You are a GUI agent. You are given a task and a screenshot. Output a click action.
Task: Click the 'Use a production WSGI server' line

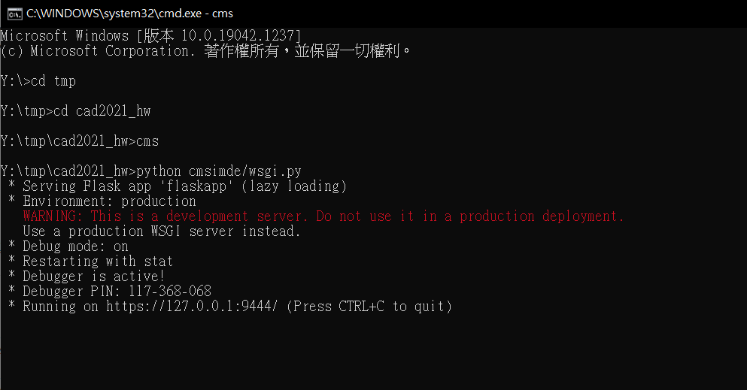tap(162, 231)
